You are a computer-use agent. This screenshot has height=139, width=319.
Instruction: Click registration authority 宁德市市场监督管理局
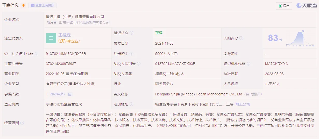[64, 104]
